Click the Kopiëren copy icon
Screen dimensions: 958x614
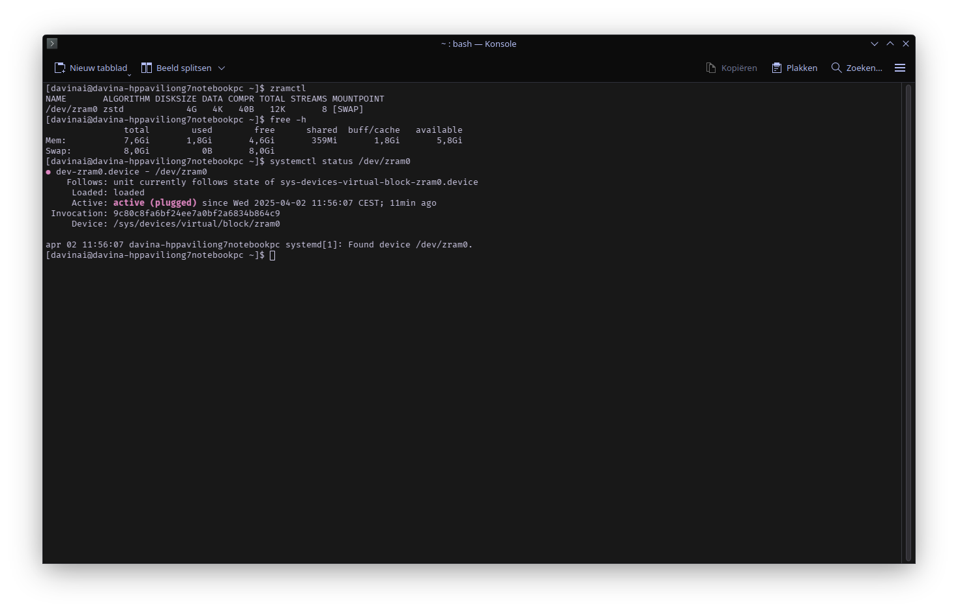pos(711,68)
